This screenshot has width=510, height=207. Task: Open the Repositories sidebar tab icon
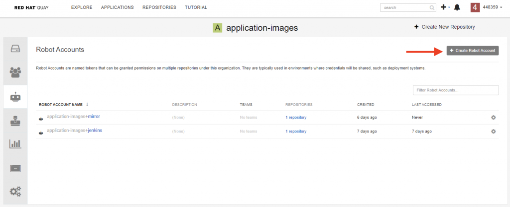15,49
